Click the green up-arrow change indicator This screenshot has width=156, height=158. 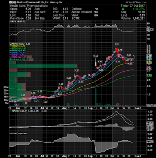click(123, 9)
